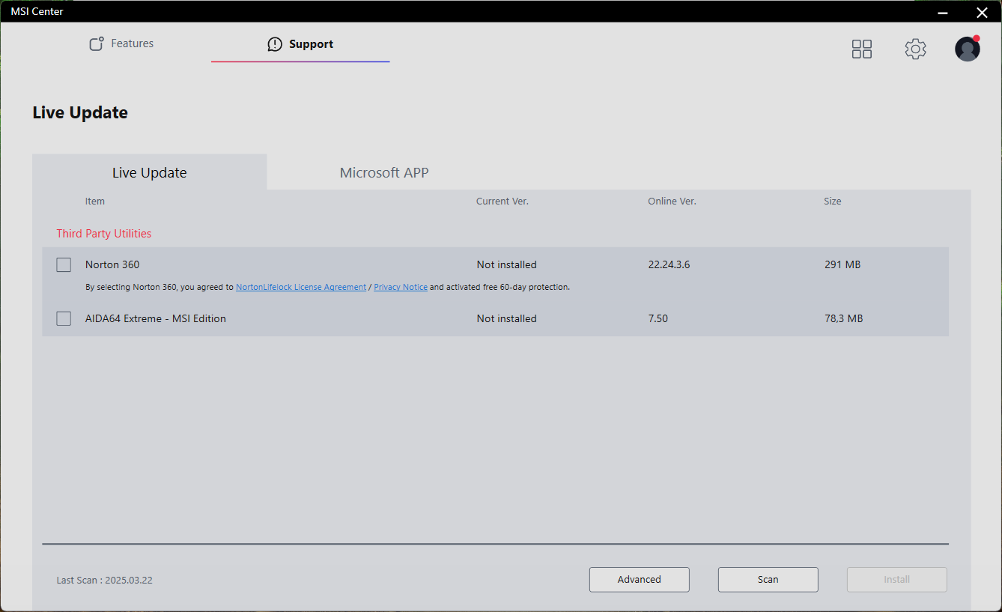Image resolution: width=1002 pixels, height=612 pixels.
Task: Select the Microsoft APP tab
Action: click(384, 172)
